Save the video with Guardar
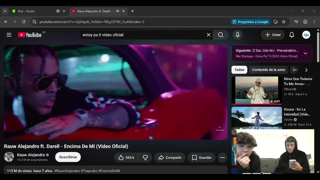The image size is (320, 180). [x=201, y=157]
